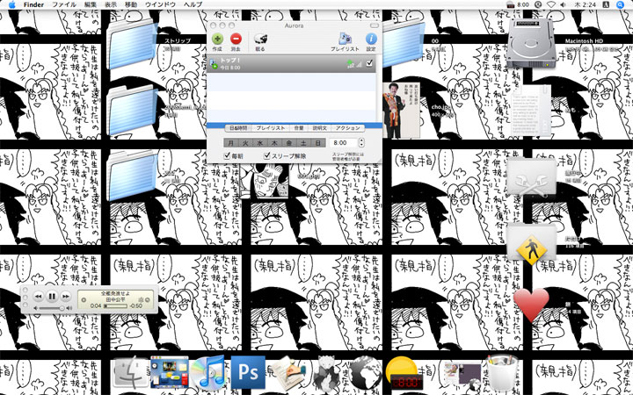This screenshot has width=633, height=395.
Task: Open iTunes from the Dock
Action: coord(208,371)
